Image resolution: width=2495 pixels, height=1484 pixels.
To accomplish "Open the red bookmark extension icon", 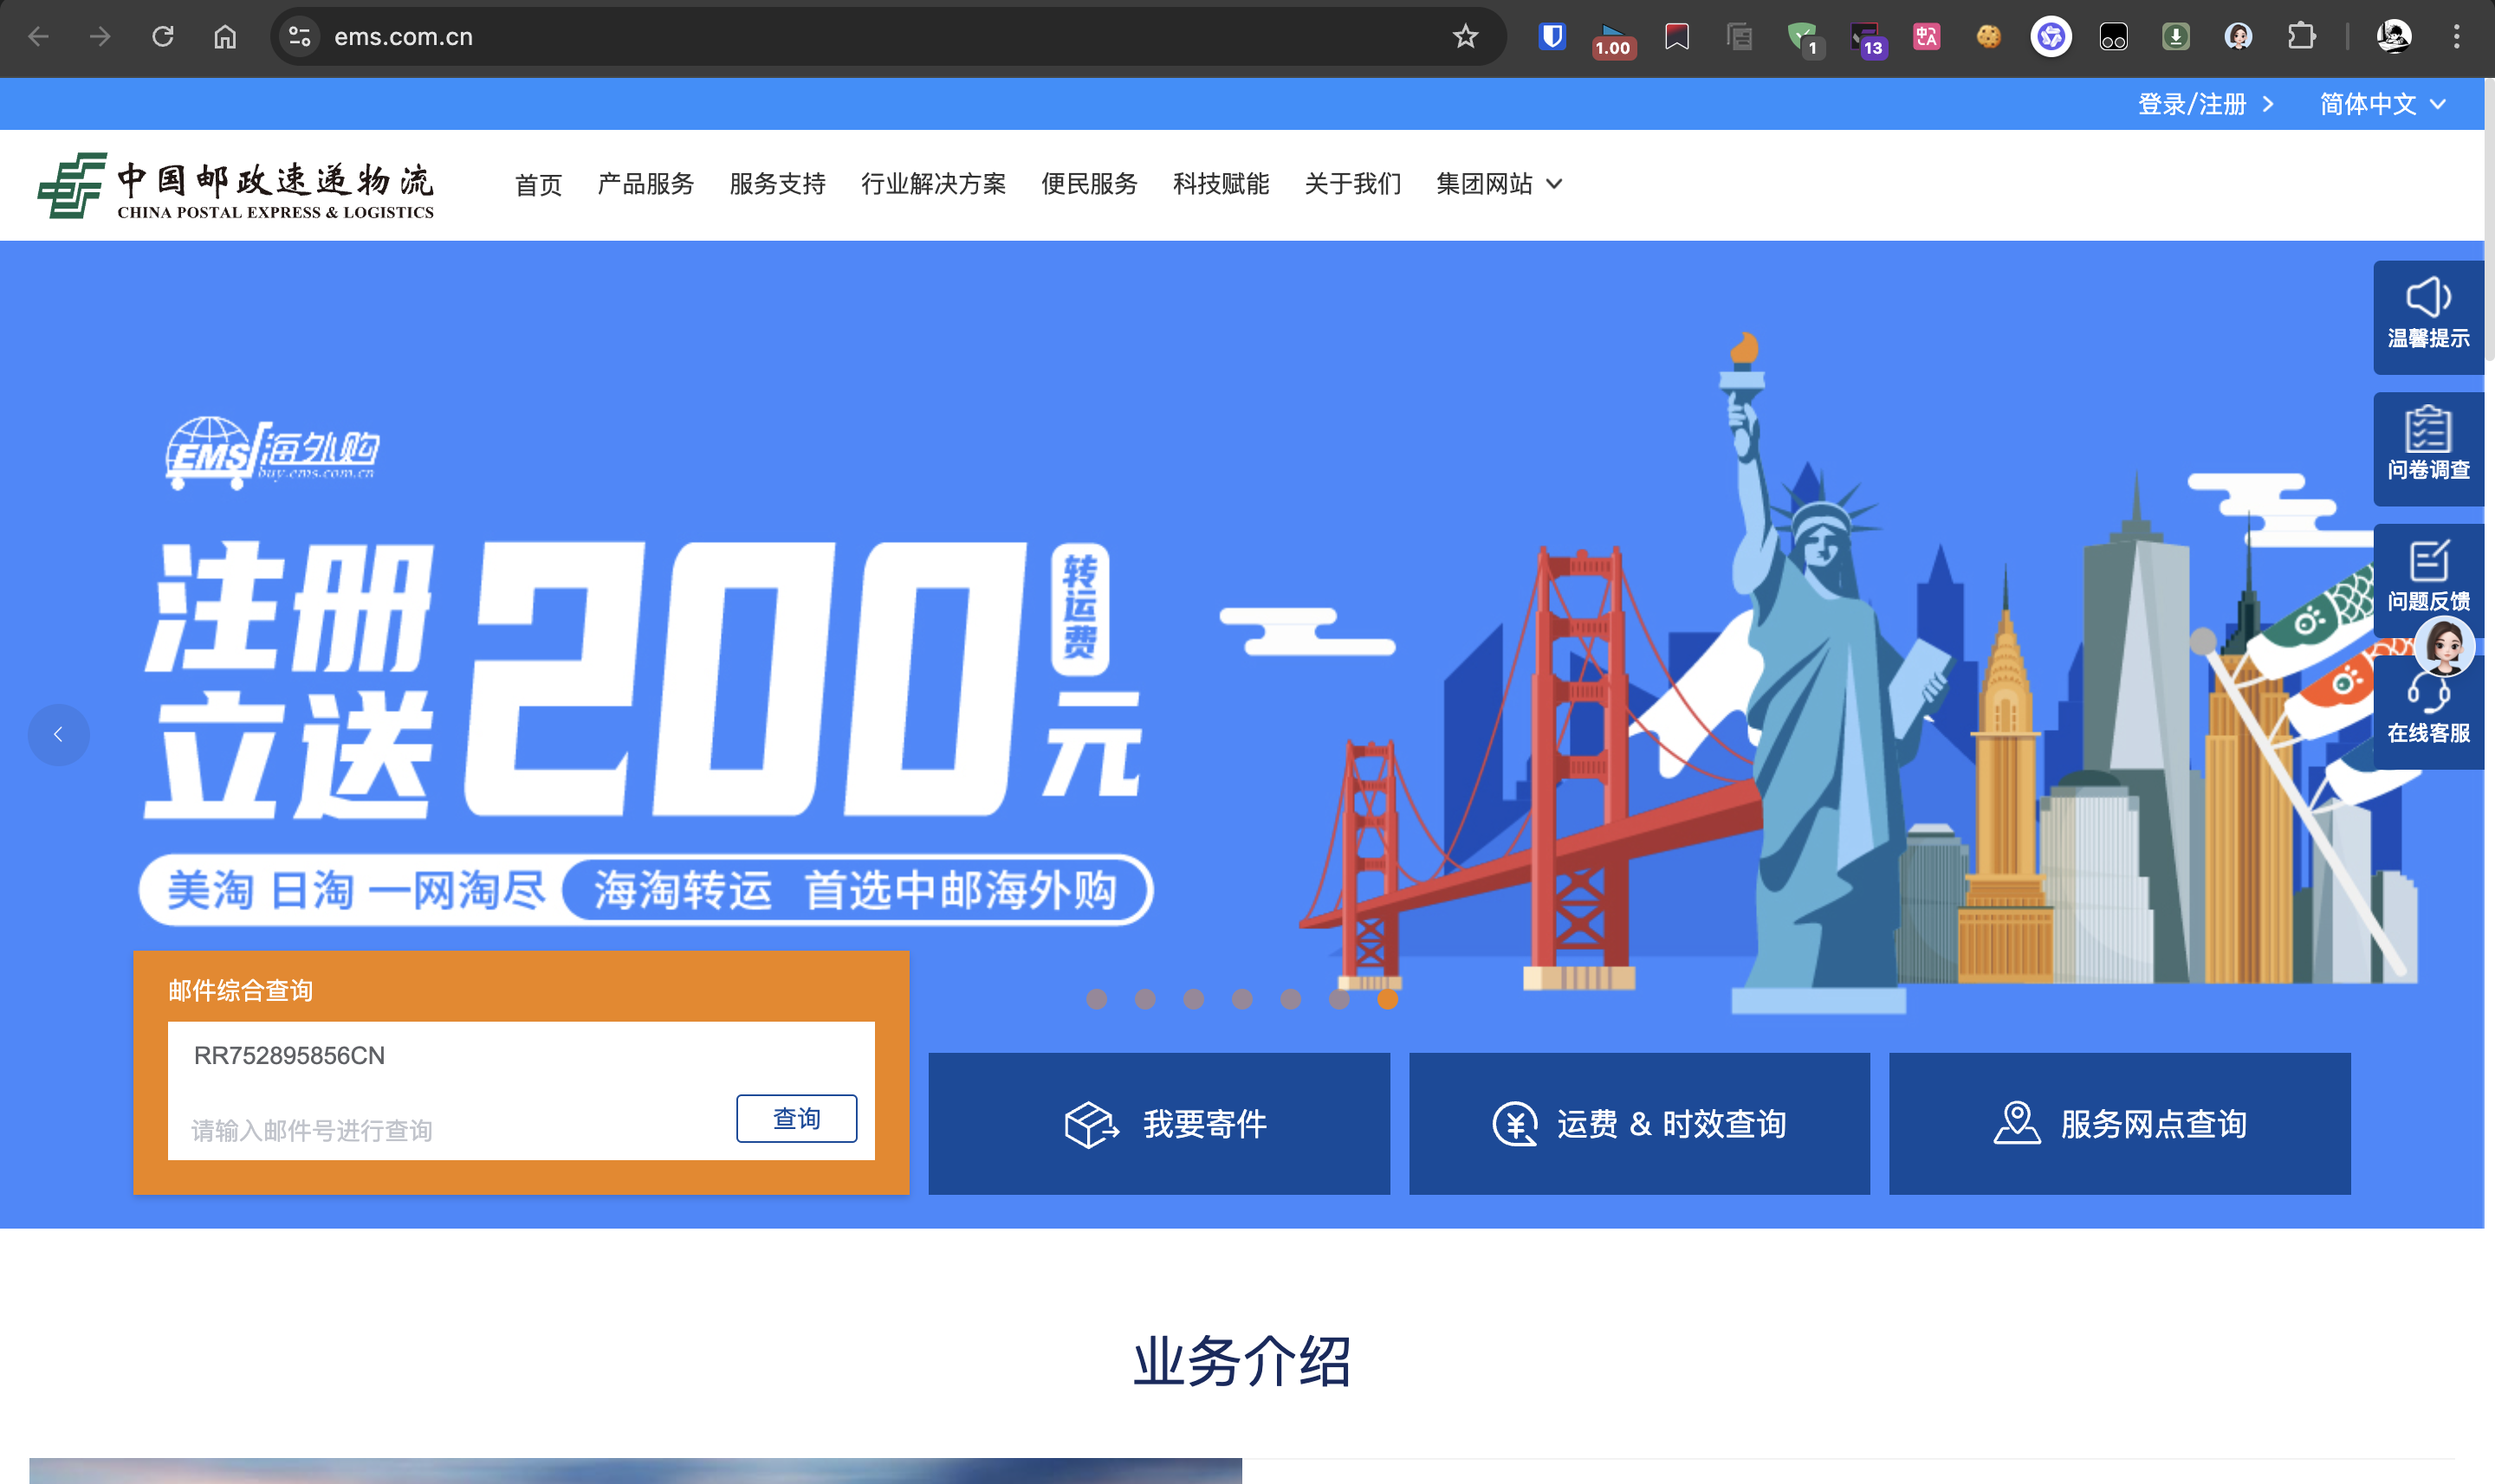I will (1676, 37).
